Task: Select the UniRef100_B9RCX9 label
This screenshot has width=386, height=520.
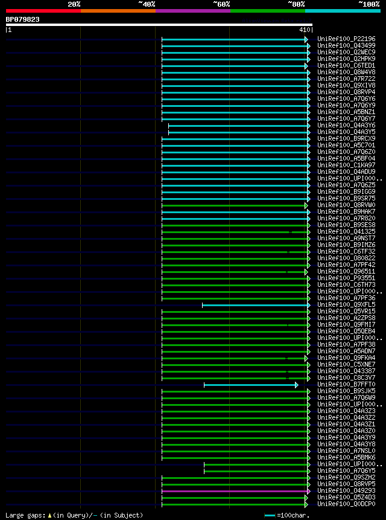Action: click(346, 139)
